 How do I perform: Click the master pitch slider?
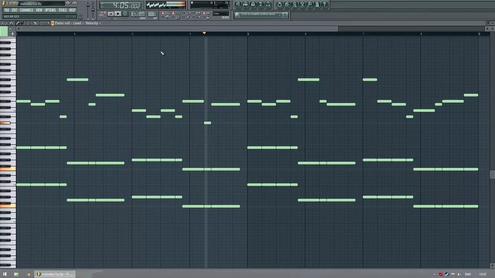(93, 10)
